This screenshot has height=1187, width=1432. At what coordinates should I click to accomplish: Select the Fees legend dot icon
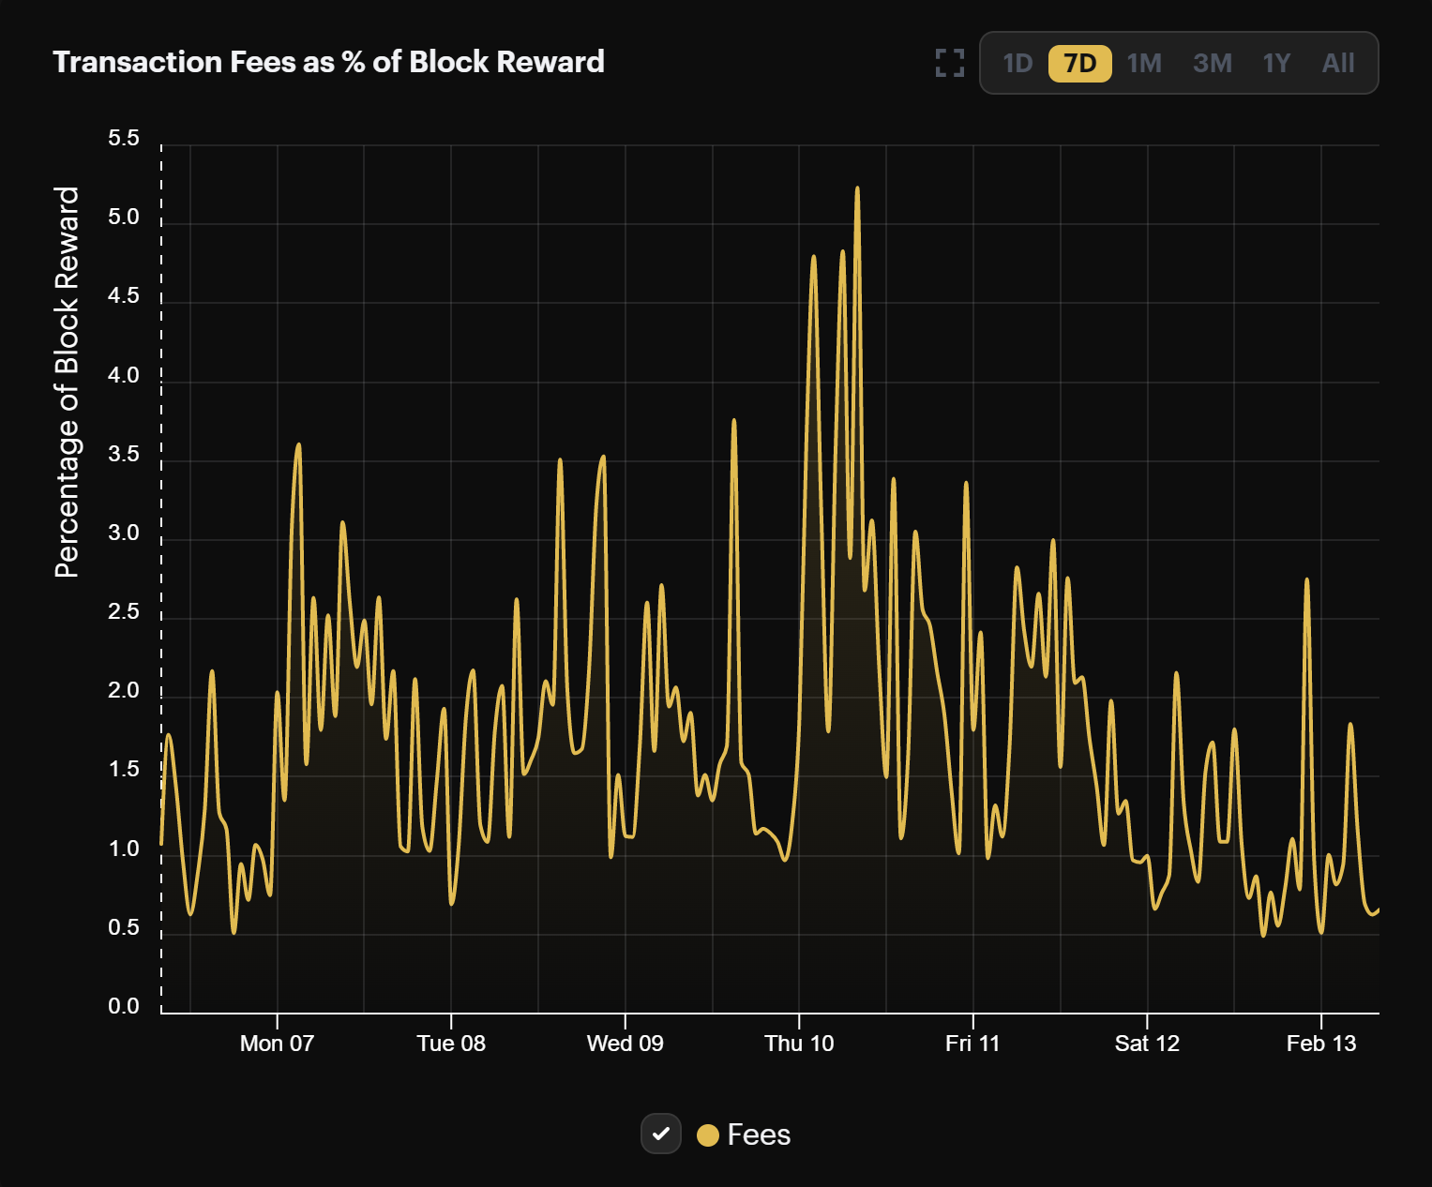click(x=708, y=1134)
